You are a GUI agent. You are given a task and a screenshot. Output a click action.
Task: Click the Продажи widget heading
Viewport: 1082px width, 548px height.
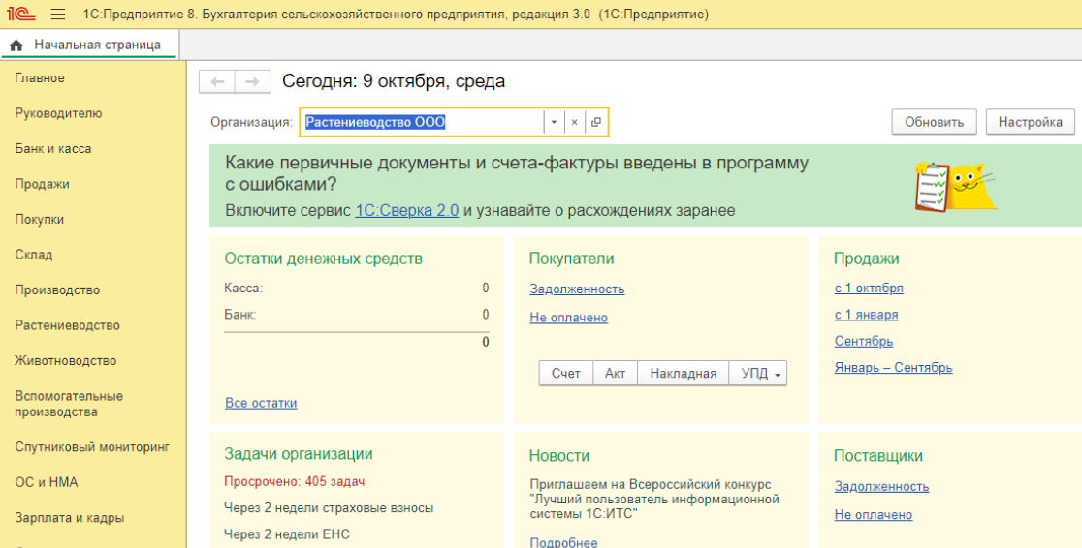866,259
